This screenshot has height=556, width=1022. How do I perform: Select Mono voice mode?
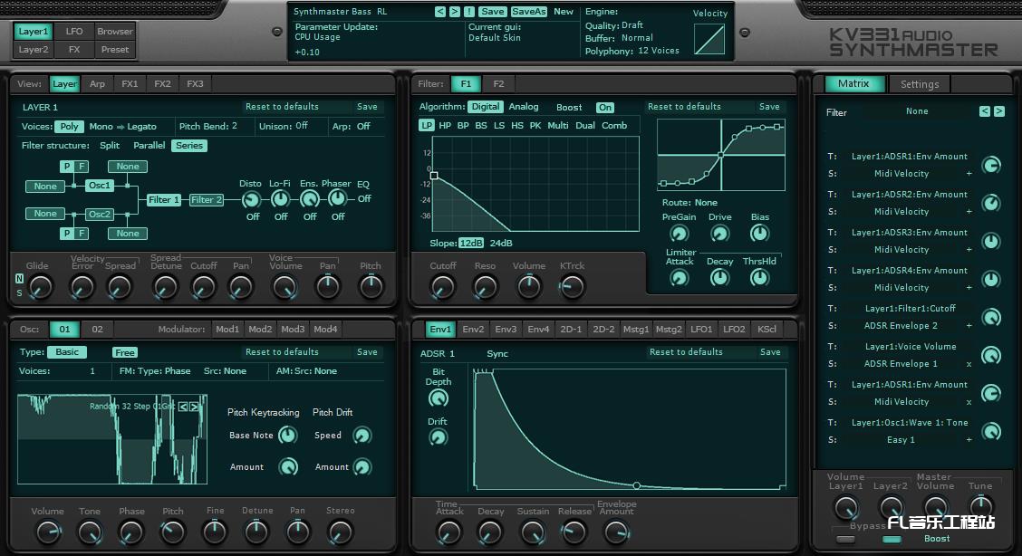pyautogui.click(x=101, y=127)
